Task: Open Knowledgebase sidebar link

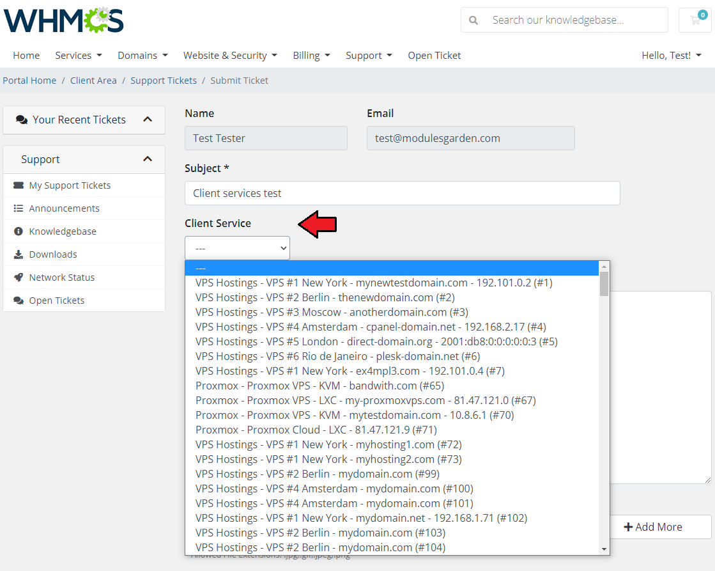Action: click(84, 231)
